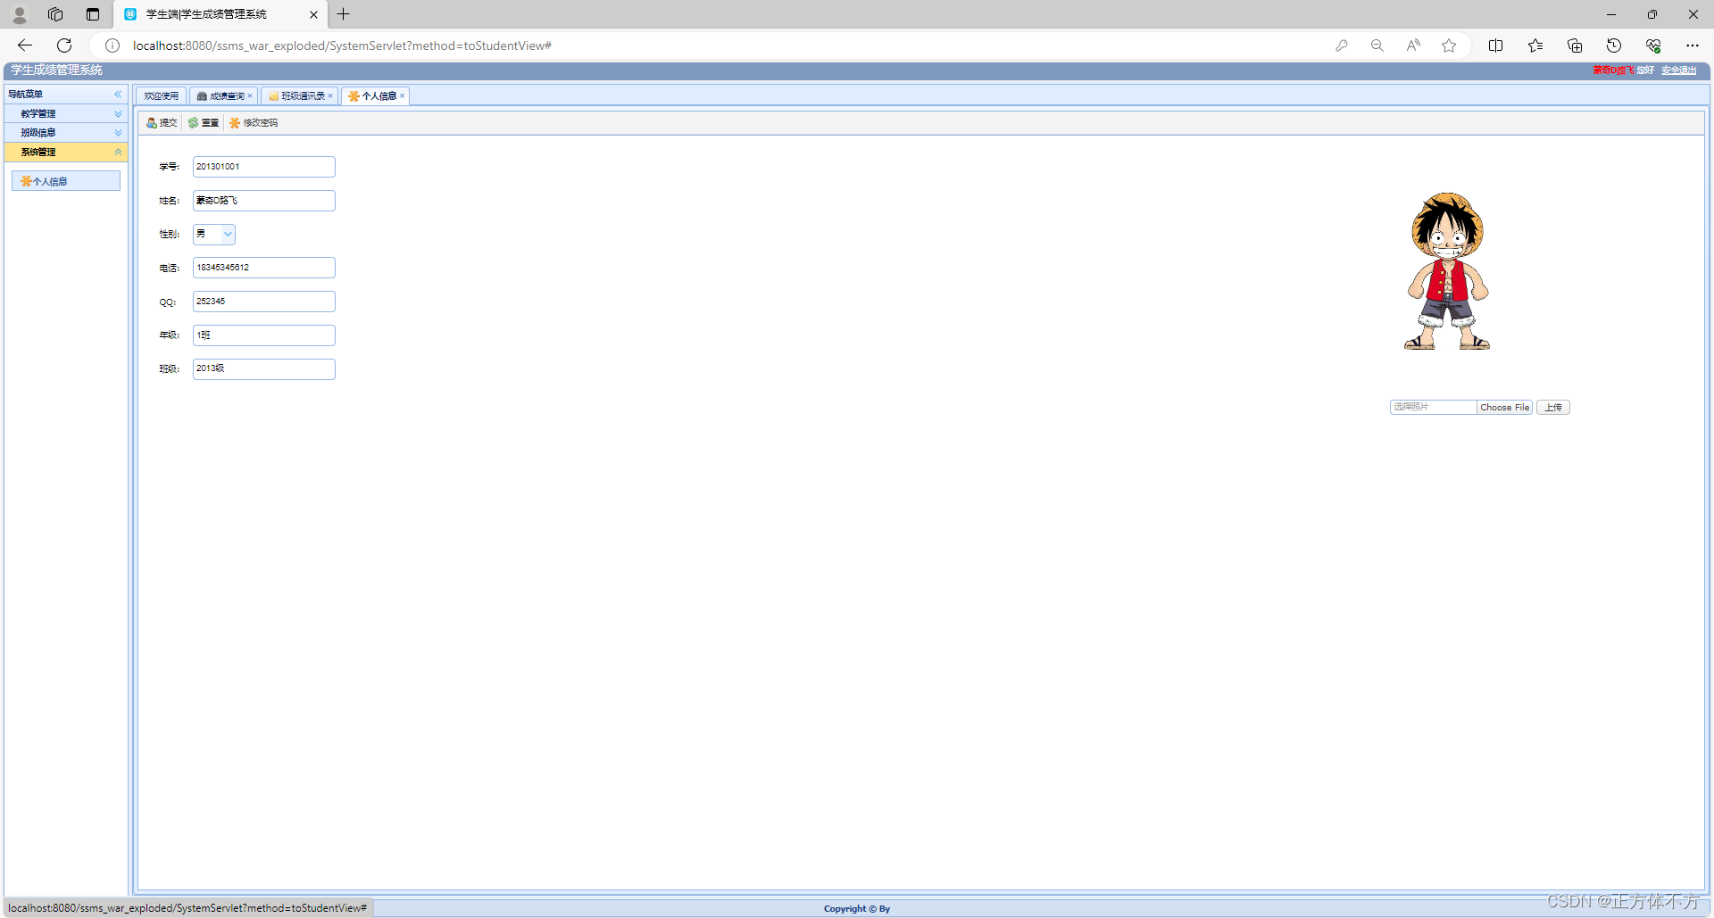Viewport: 1714px width, 918px height.
Task: Click the 年级 input field showing 1班
Action: click(264, 335)
